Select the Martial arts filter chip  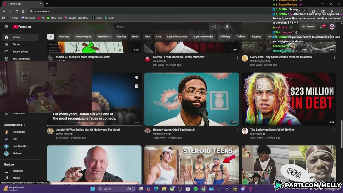pos(104,36)
